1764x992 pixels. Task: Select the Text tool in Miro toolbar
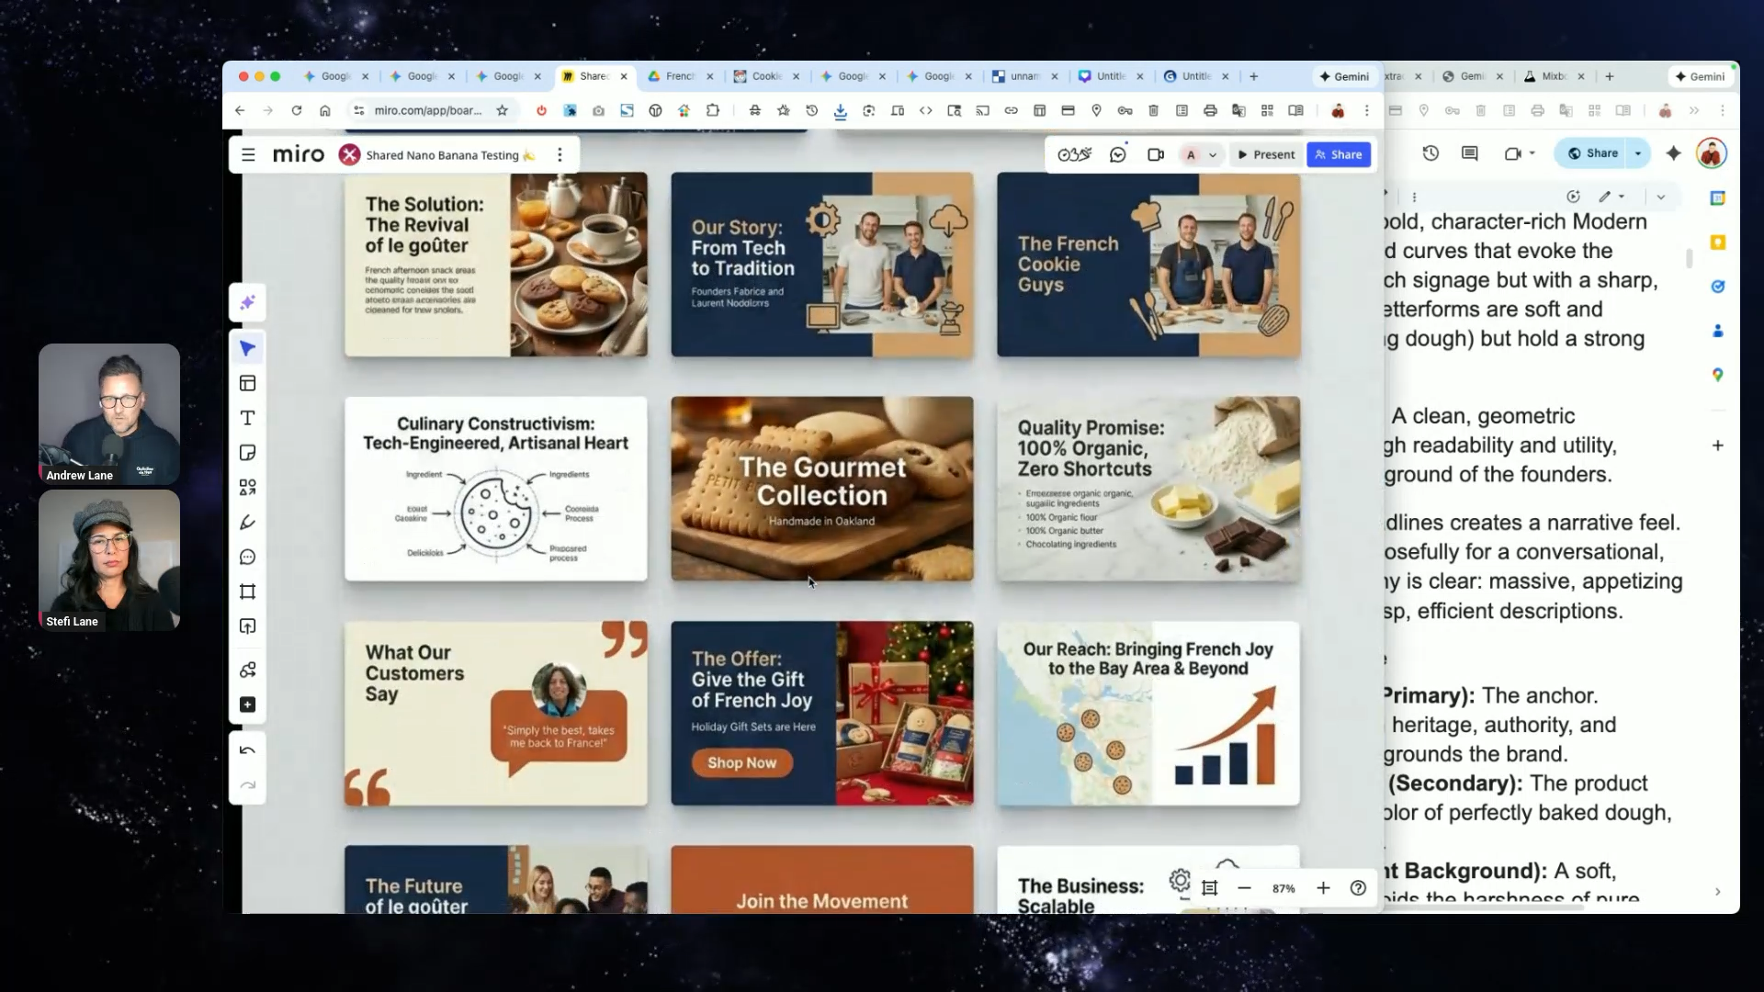pyautogui.click(x=247, y=419)
